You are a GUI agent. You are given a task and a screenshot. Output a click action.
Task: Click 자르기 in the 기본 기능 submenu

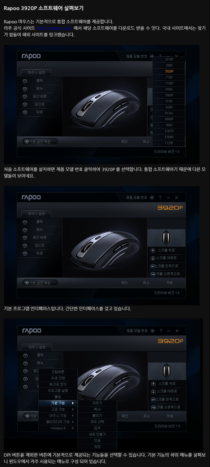click(97, 403)
